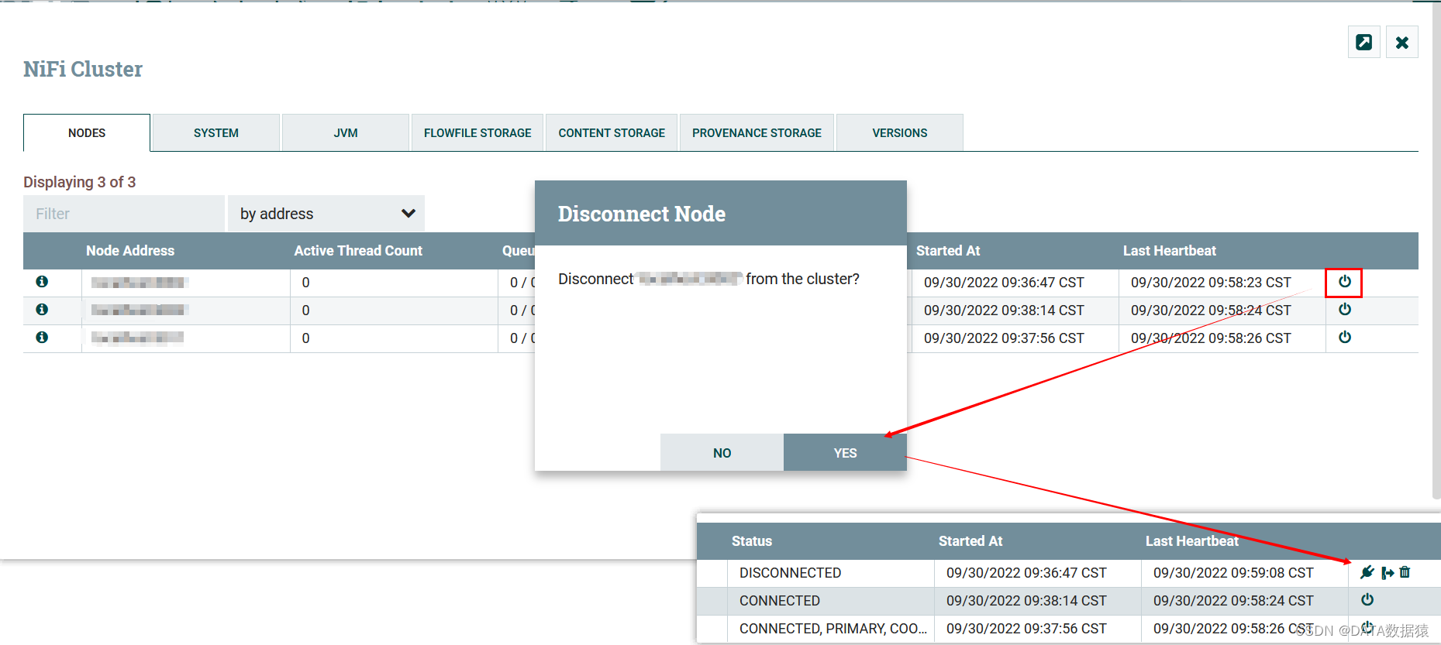Click the 'Disconnect ... from the cluster?' message
Image resolution: width=1441 pixels, height=645 pixels.
pyautogui.click(x=708, y=279)
